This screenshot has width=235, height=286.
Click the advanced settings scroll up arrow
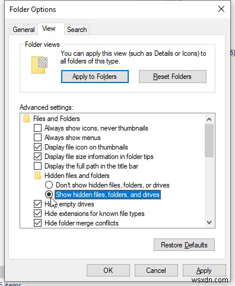[209, 119]
